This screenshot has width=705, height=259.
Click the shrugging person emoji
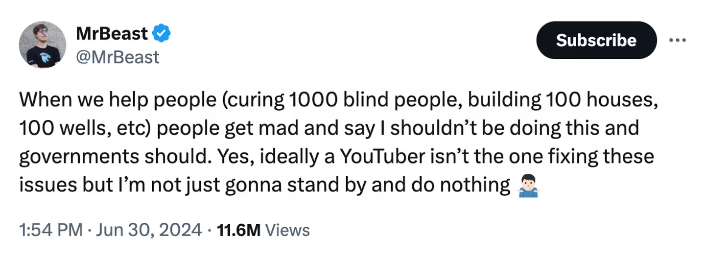pyautogui.click(x=529, y=186)
